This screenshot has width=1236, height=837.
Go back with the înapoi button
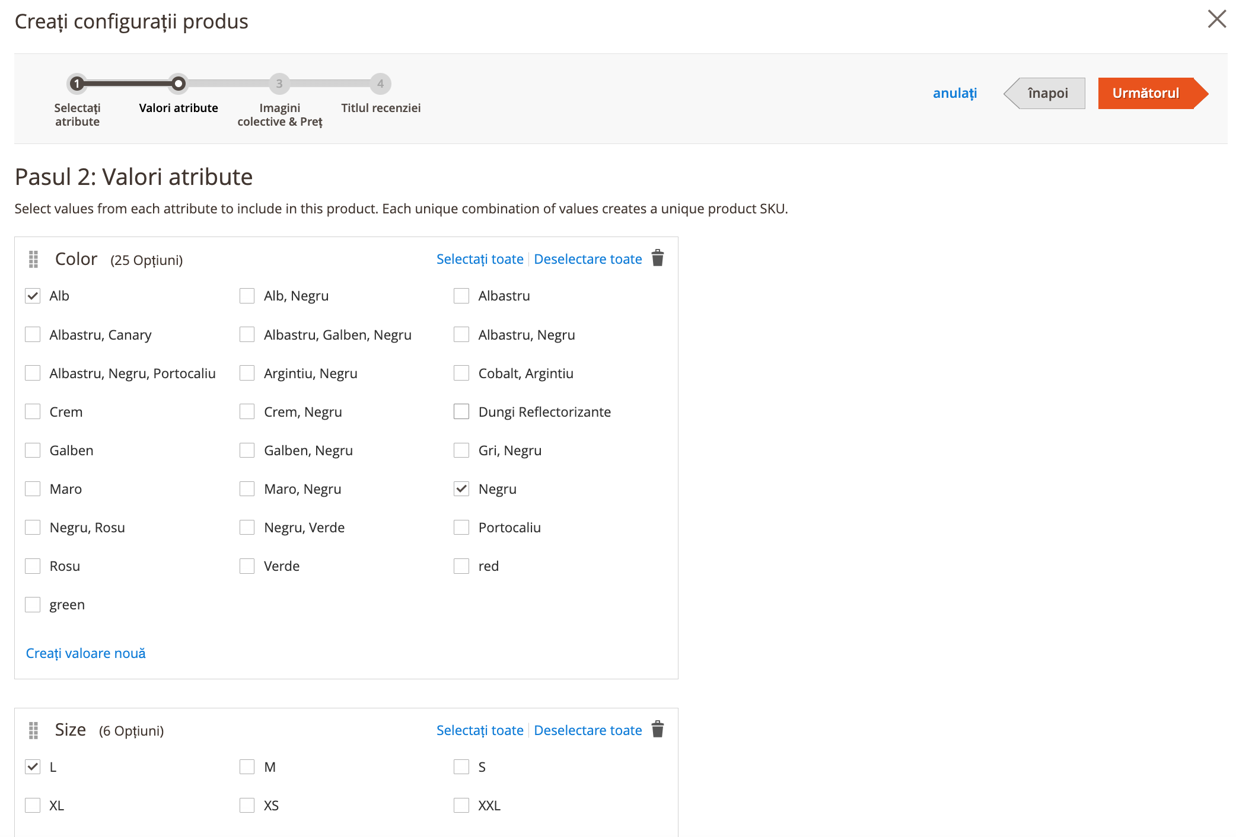tap(1044, 93)
